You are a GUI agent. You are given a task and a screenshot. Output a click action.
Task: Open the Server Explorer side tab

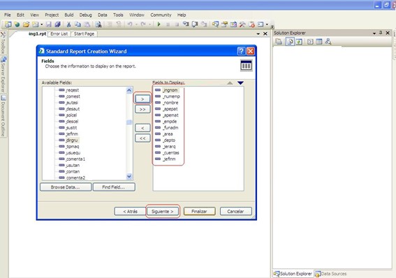(3, 75)
